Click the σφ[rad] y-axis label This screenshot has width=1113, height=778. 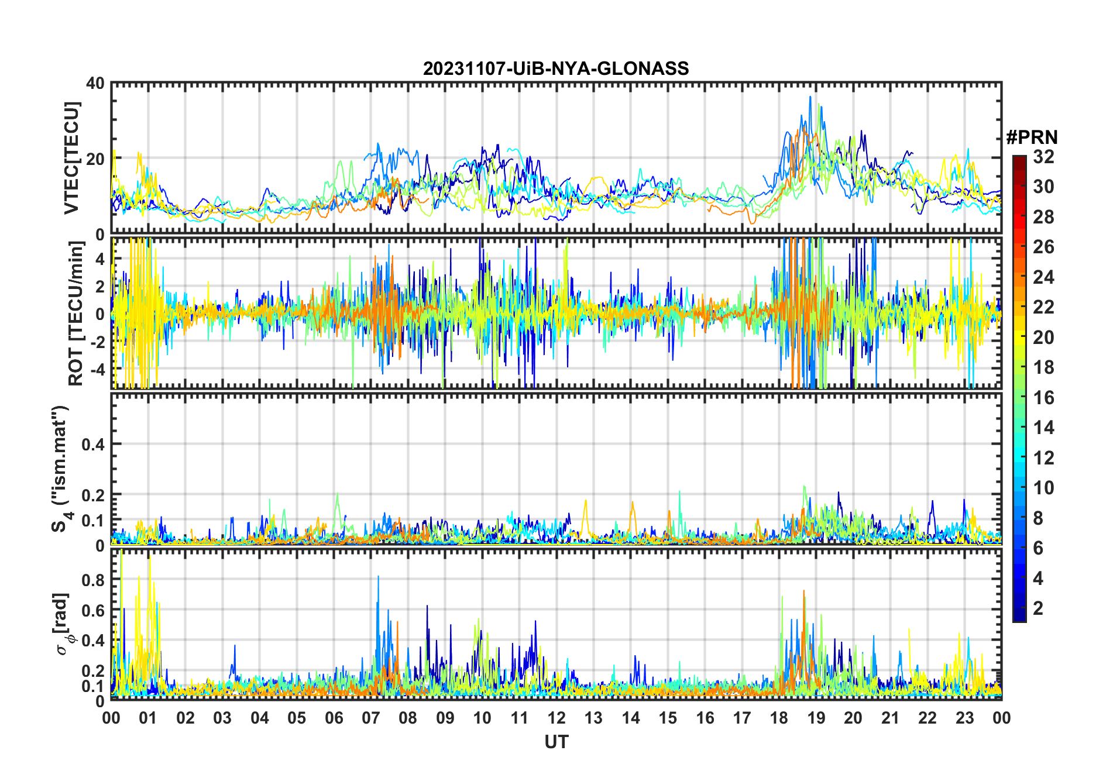click(x=63, y=624)
